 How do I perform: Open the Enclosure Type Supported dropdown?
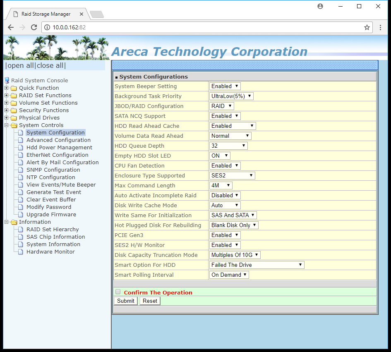[x=232, y=175]
